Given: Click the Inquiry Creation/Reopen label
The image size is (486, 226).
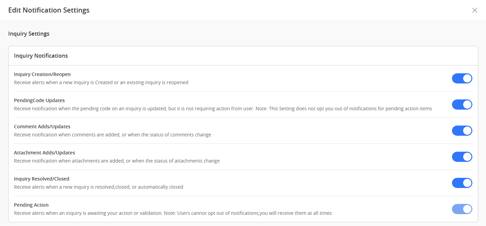Looking at the screenshot, I should tap(42, 74).
